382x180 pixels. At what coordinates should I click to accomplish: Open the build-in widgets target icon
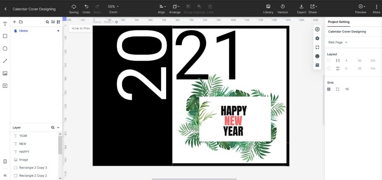tap(317, 29)
